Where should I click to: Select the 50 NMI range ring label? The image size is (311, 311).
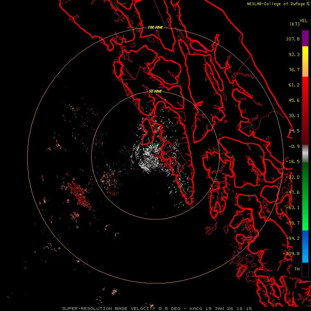[155, 91]
